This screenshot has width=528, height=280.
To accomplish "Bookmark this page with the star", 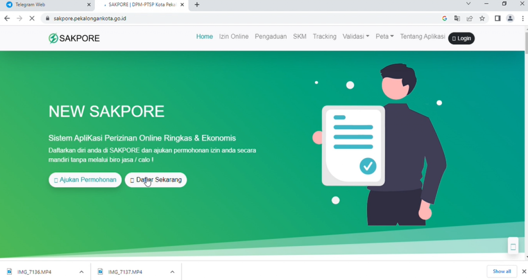I will pyautogui.click(x=482, y=18).
